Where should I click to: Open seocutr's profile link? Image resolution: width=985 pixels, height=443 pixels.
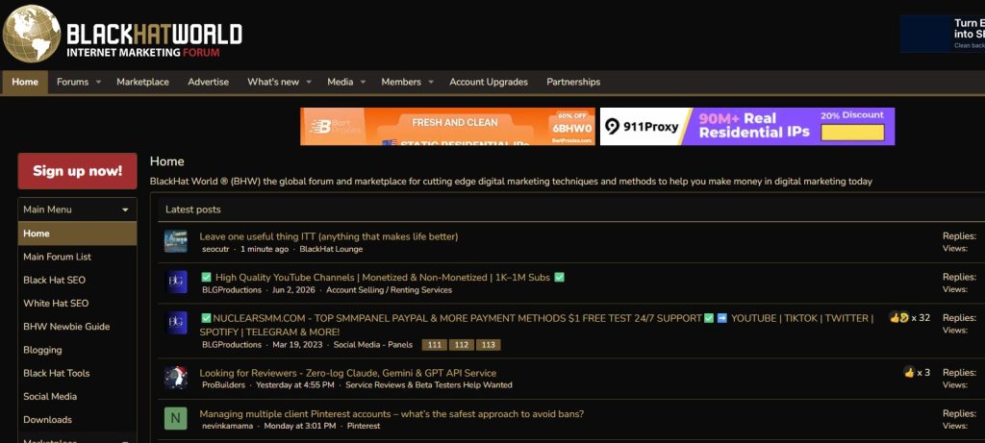216,249
